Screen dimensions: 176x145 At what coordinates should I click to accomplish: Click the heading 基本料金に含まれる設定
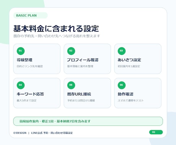(x=56, y=29)
